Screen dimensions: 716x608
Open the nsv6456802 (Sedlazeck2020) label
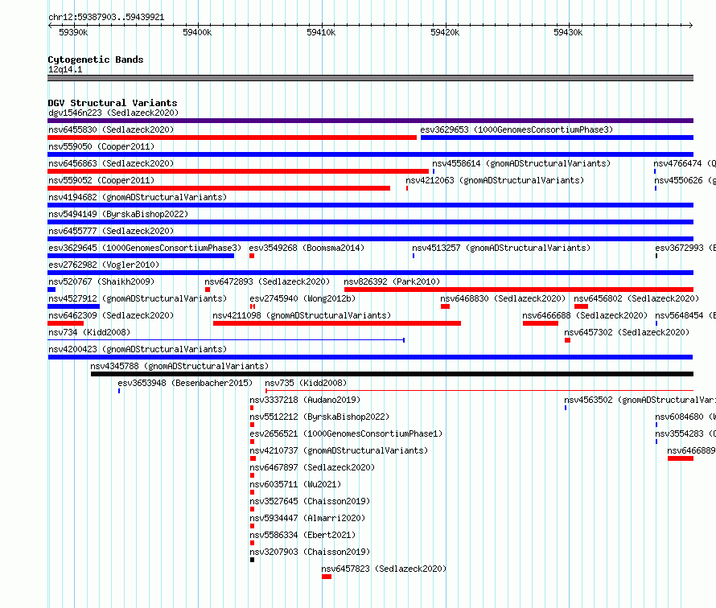(x=636, y=298)
